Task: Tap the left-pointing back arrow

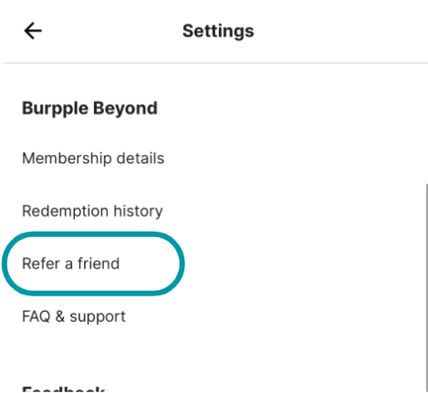Action: click(x=33, y=31)
